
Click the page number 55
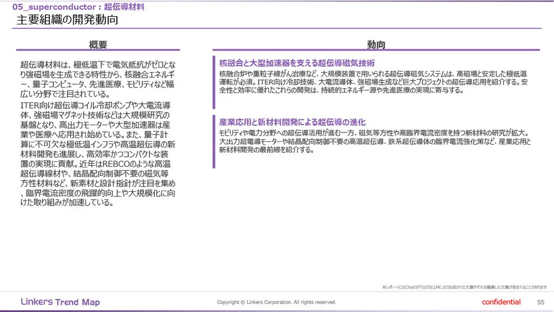click(x=541, y=302)
